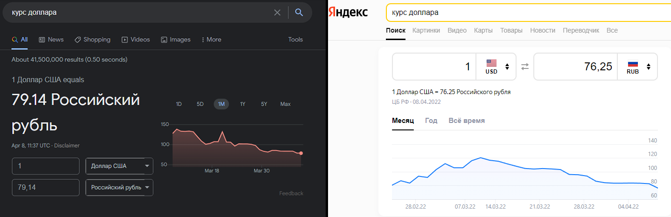Screen dimensions: 671x217
Task: Open the Yandex Все tab
Action: coord(612,30)
